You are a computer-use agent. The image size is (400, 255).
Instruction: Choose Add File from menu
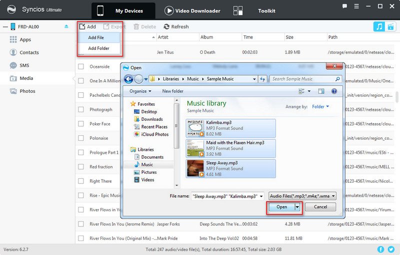[98, 37]
